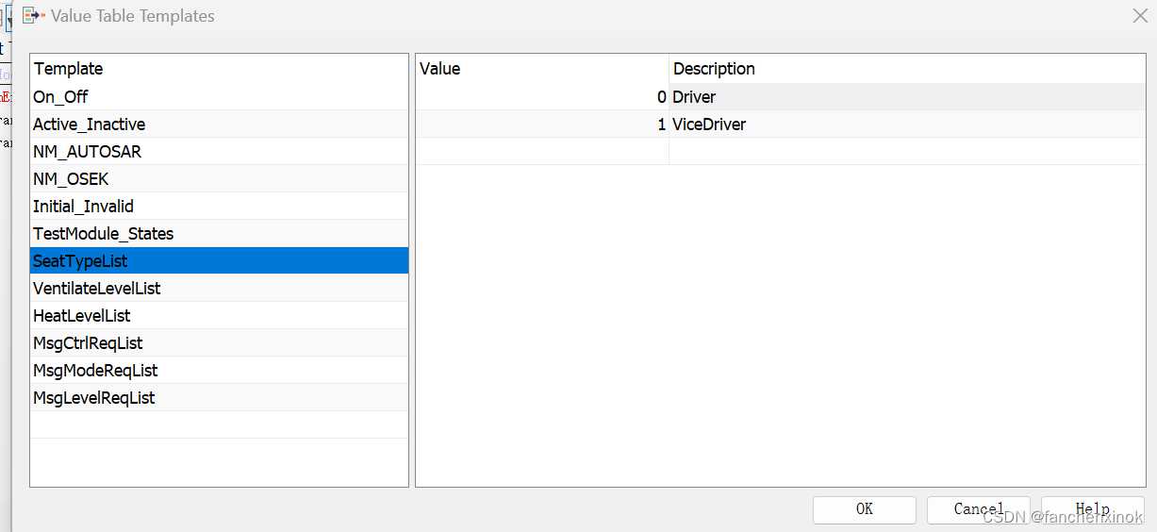Select the On_Off template
Viewport: 1157px width, 532px height.
click(220, 96)
